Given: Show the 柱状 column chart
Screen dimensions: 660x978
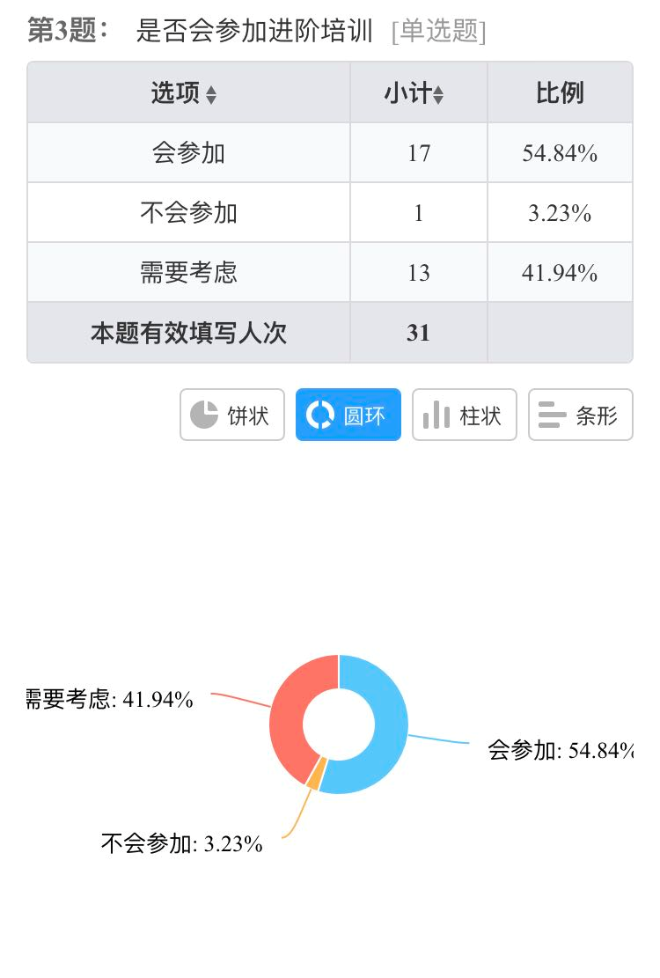Looking at the screenshot, I should point(465,415).
